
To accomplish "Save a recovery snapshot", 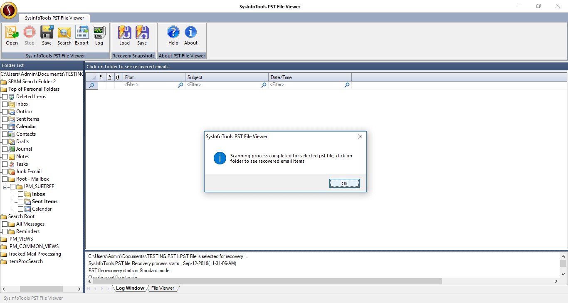I will pyautogui.click(x=142, y=35).
